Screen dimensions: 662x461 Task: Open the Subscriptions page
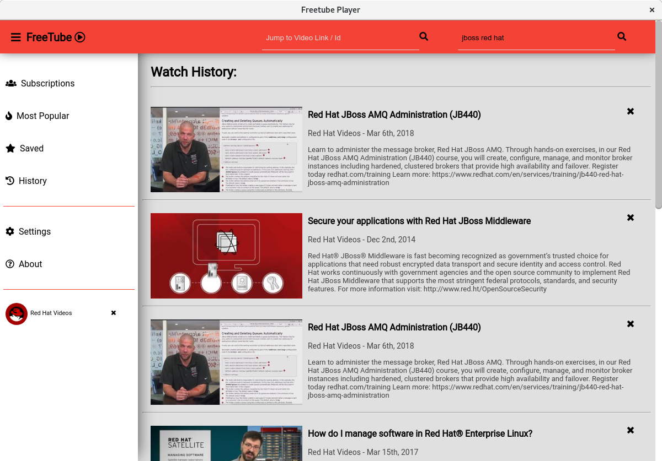47,84
